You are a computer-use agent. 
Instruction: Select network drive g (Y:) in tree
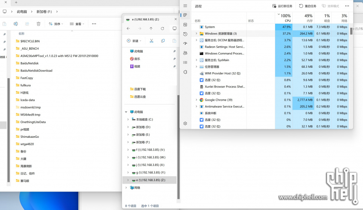[x=149, y=173]
